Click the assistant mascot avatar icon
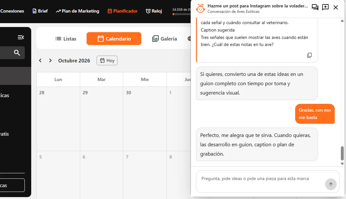The height and width of the screenshot is (199, 346). (201, 8)
